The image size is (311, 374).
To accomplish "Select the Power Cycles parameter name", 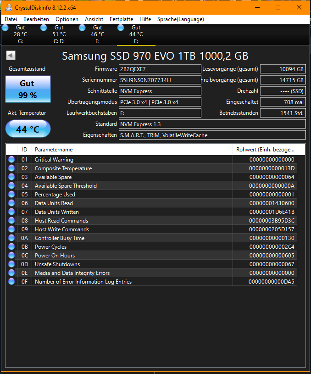I will [50, 247].
